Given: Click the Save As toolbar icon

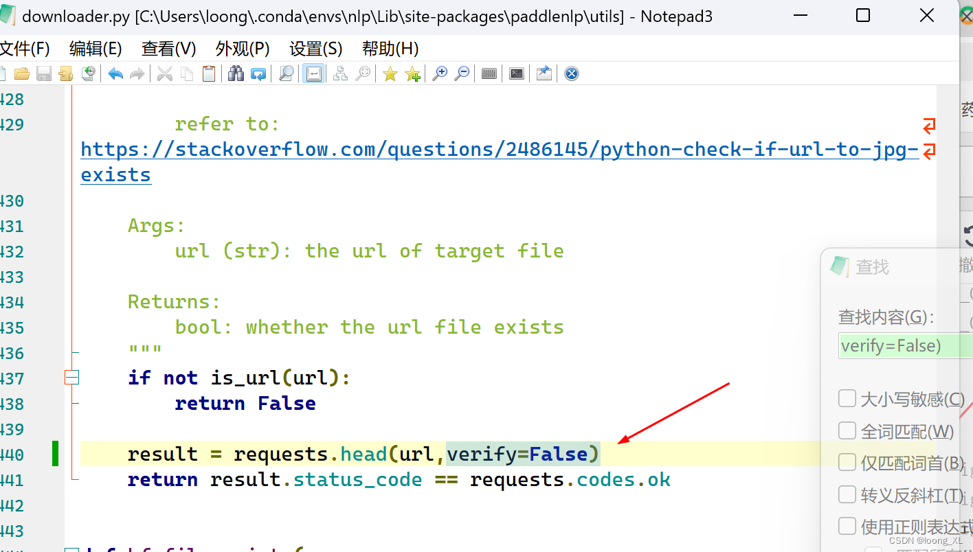Looking at the screenshot, I should click(66, 73).
